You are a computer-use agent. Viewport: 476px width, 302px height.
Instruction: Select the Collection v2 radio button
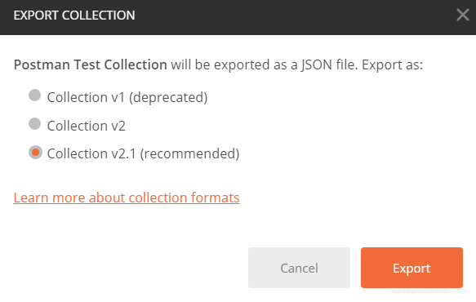(34, 123)
